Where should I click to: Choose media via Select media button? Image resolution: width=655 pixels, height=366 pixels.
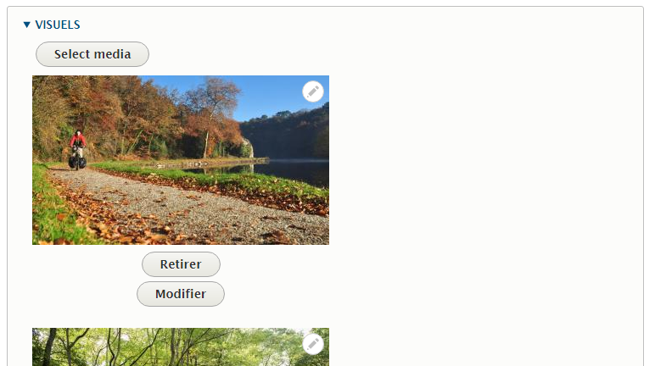pyautogui.click(x=92, y=54)
